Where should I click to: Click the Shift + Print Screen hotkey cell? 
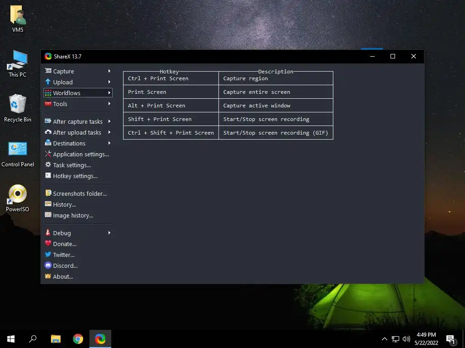171,119
